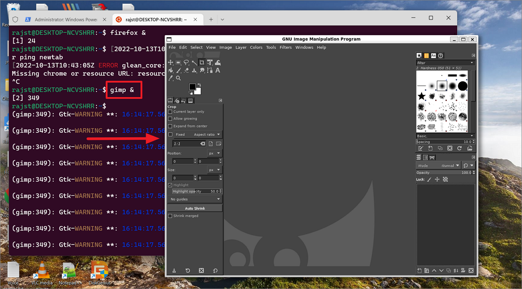Click the foreground color swatch
The height and width of the screenshot is (289, 522).
(x=193, y=87)
